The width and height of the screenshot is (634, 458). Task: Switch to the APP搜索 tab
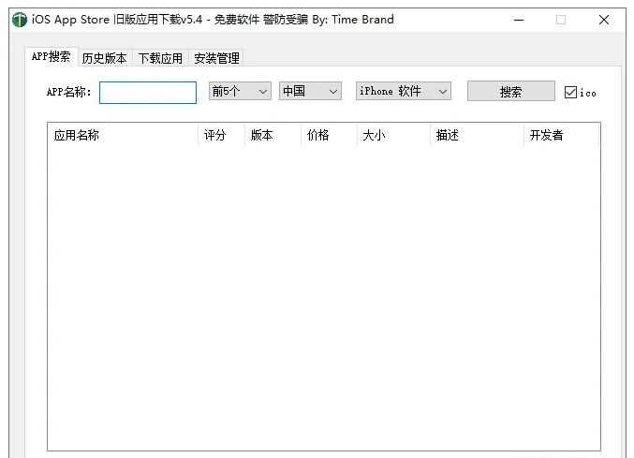(51, 56)
